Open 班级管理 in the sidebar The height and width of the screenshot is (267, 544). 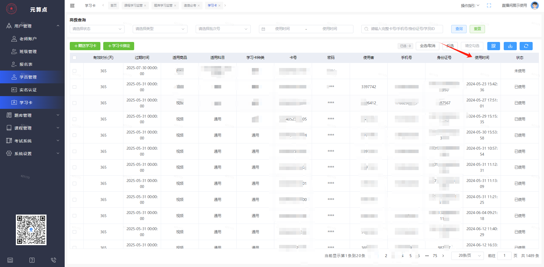32,52
